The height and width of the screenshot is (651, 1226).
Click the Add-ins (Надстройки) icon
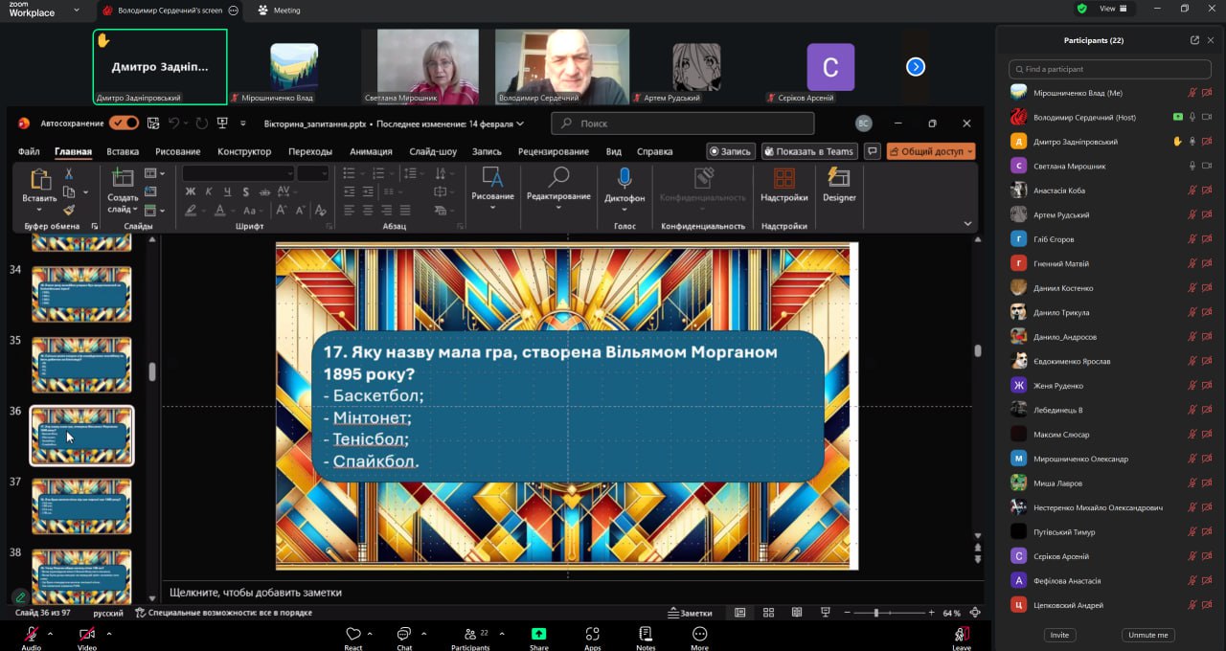point(783,179)
